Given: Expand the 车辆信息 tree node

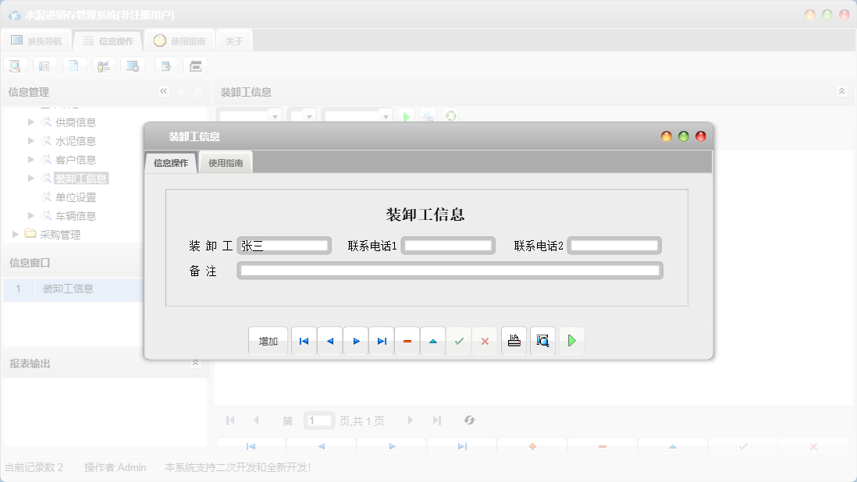Looking at the screenshot, I should click(x=31, y=215).
